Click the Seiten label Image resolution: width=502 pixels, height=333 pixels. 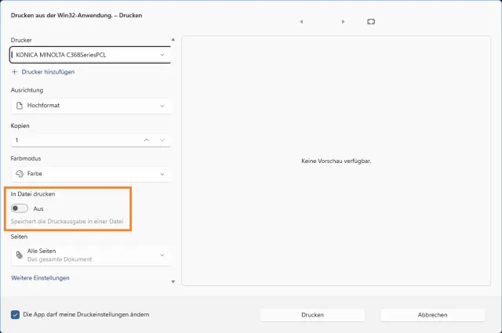19,237
